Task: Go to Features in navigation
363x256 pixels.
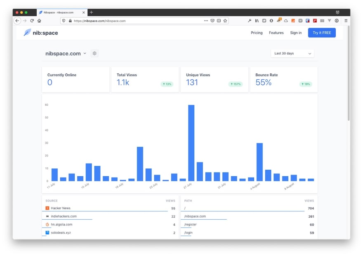Action: 276,33
